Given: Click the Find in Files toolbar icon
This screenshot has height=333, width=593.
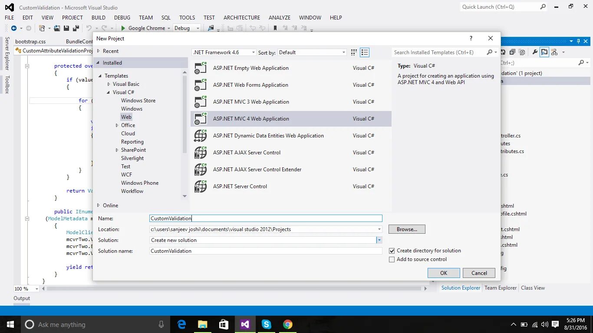Looking at the screenshot, I should click(x=211, y=28).
